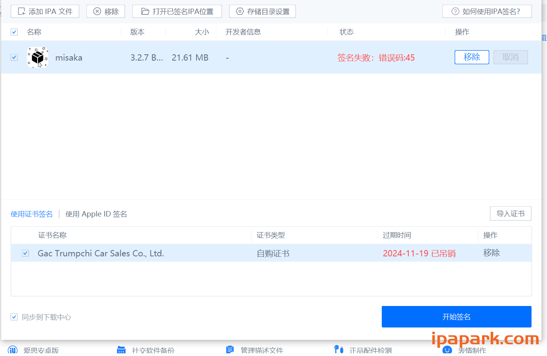
Task: Uncheck the Gac Trumpchi certificate checkbox
Action: [25, 253]
